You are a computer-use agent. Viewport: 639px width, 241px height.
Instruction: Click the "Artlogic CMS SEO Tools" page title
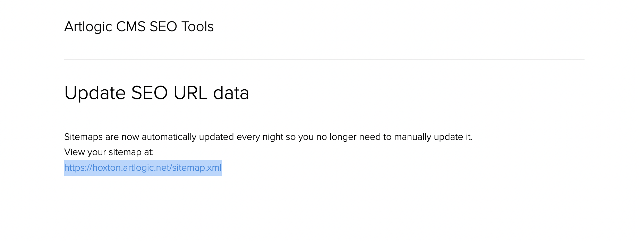(139, 27)
